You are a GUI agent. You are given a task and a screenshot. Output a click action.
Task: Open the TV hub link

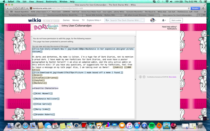83,20
